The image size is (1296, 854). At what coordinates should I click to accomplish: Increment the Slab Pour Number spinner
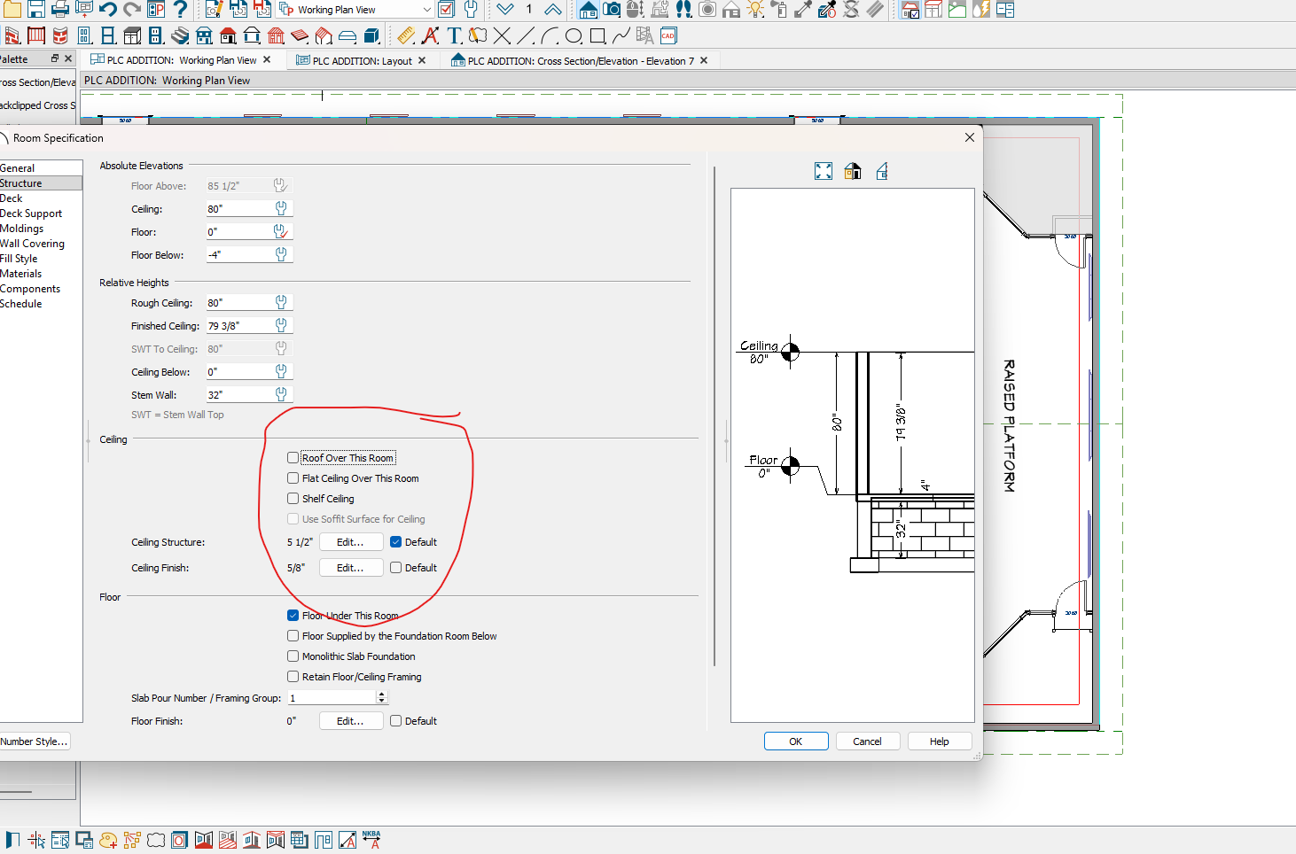point(382,695)
